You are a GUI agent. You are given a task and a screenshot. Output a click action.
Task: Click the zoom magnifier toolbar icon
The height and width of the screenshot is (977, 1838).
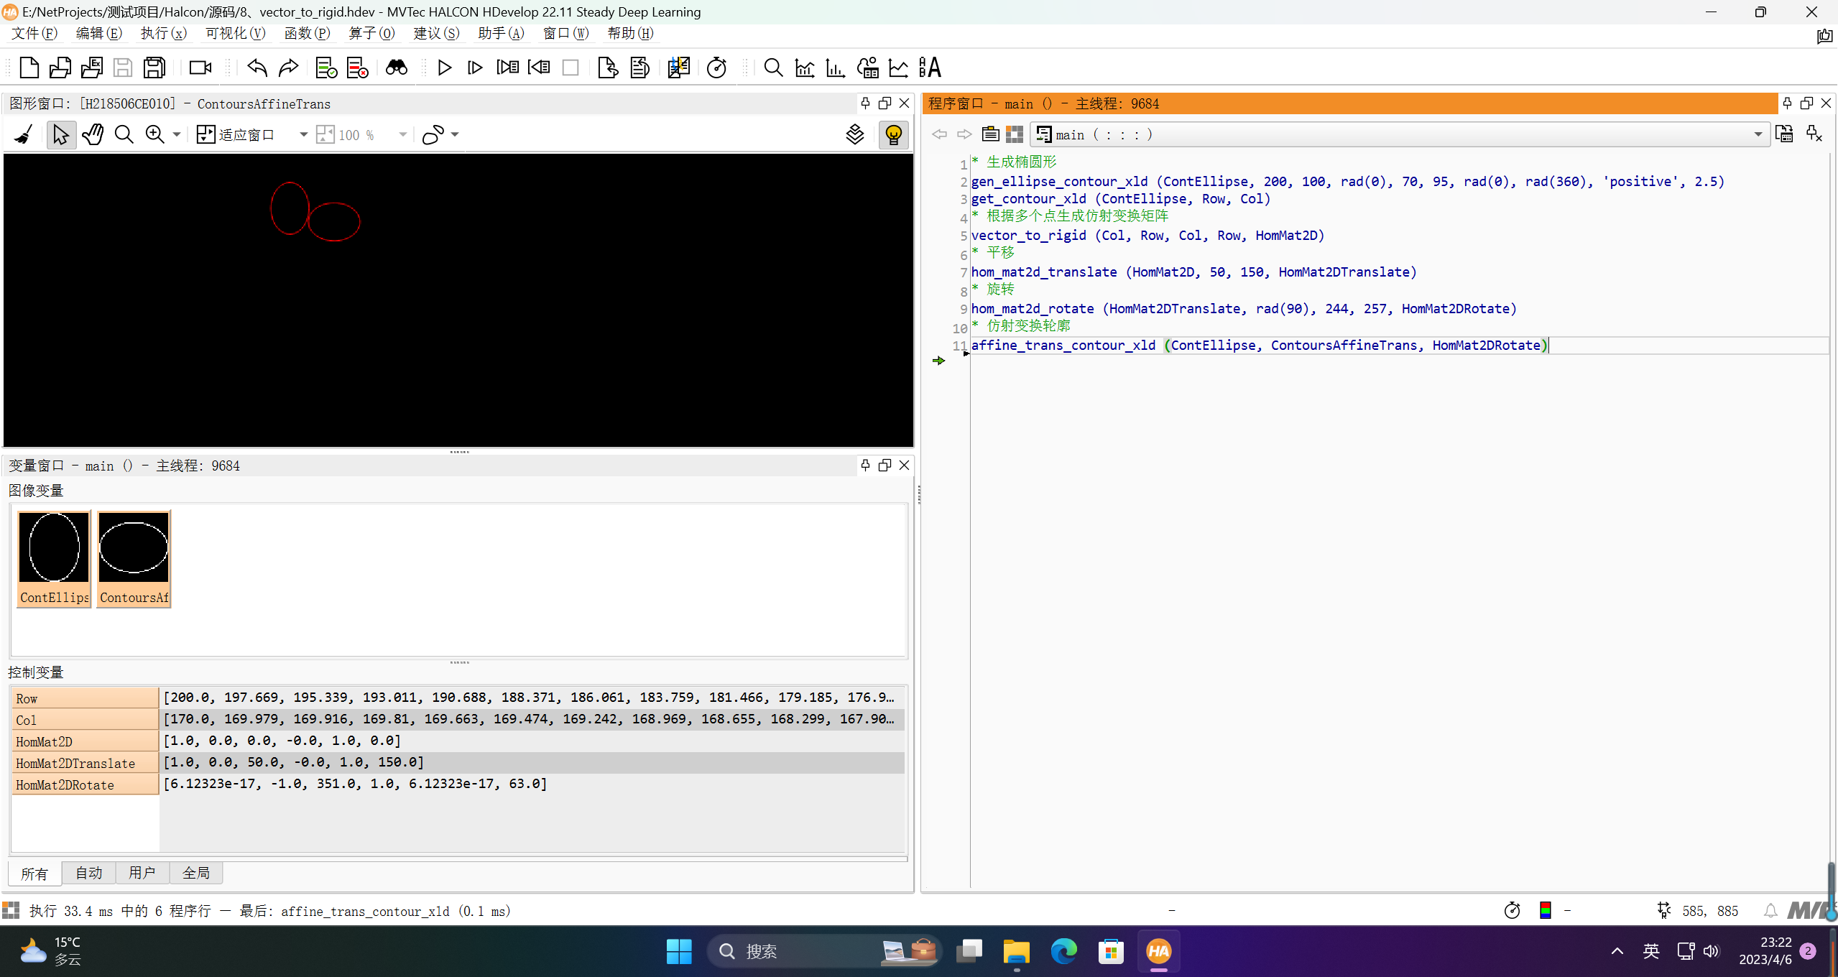[773, 68]
